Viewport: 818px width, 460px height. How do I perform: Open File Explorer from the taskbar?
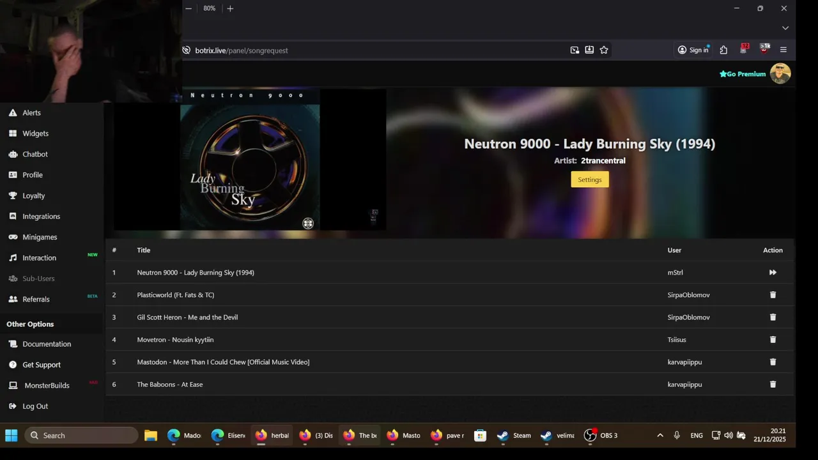(151, 435)
